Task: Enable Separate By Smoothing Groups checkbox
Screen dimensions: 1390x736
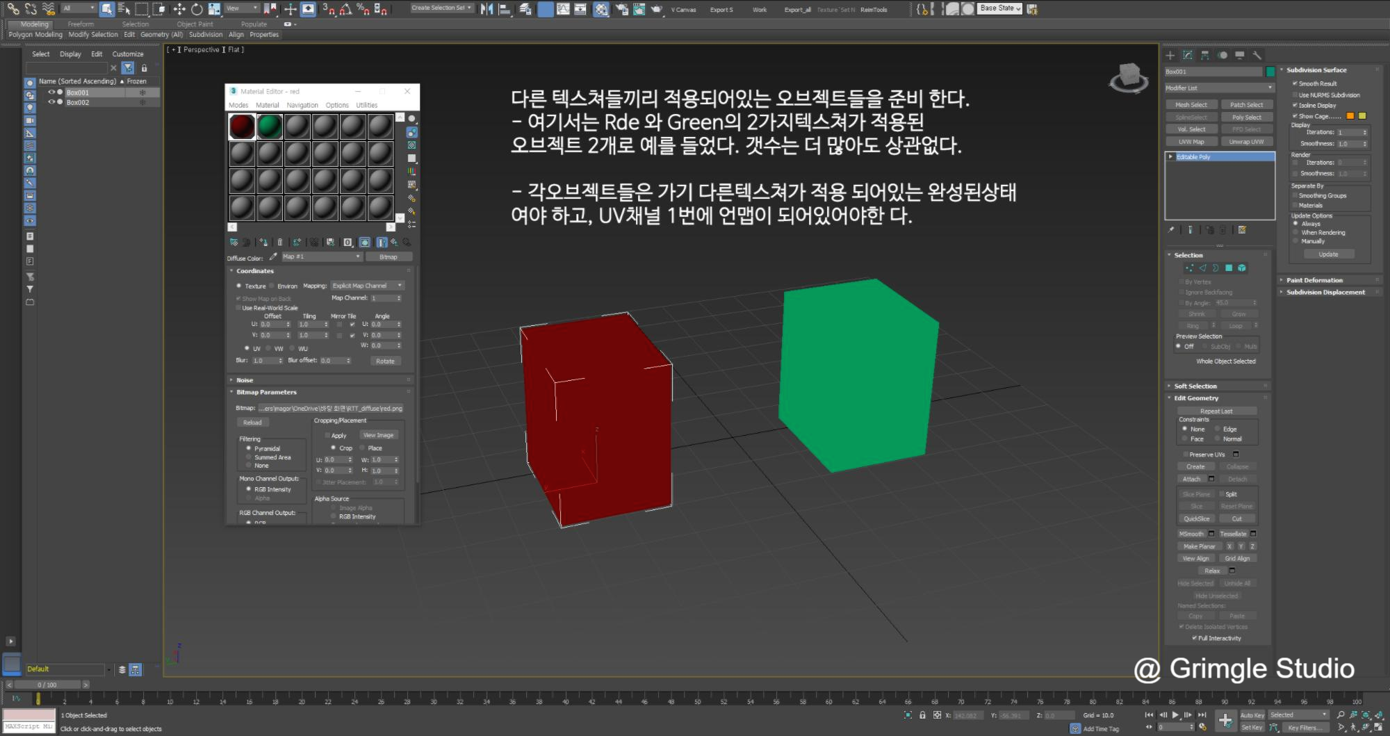Action: pos(1295,195)
